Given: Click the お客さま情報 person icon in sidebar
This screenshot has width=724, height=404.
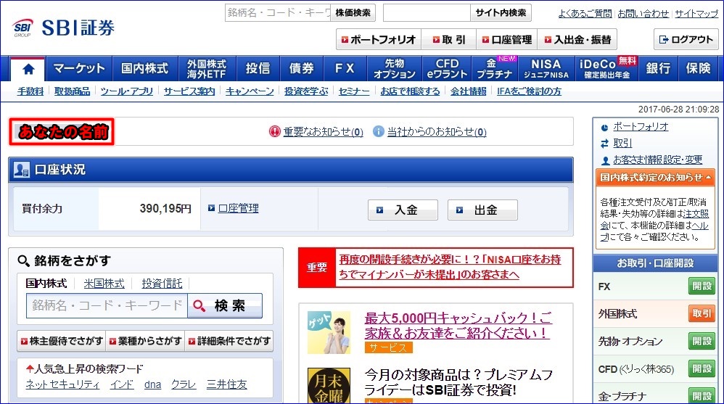Looking at the screenshot, I should 605,161.
